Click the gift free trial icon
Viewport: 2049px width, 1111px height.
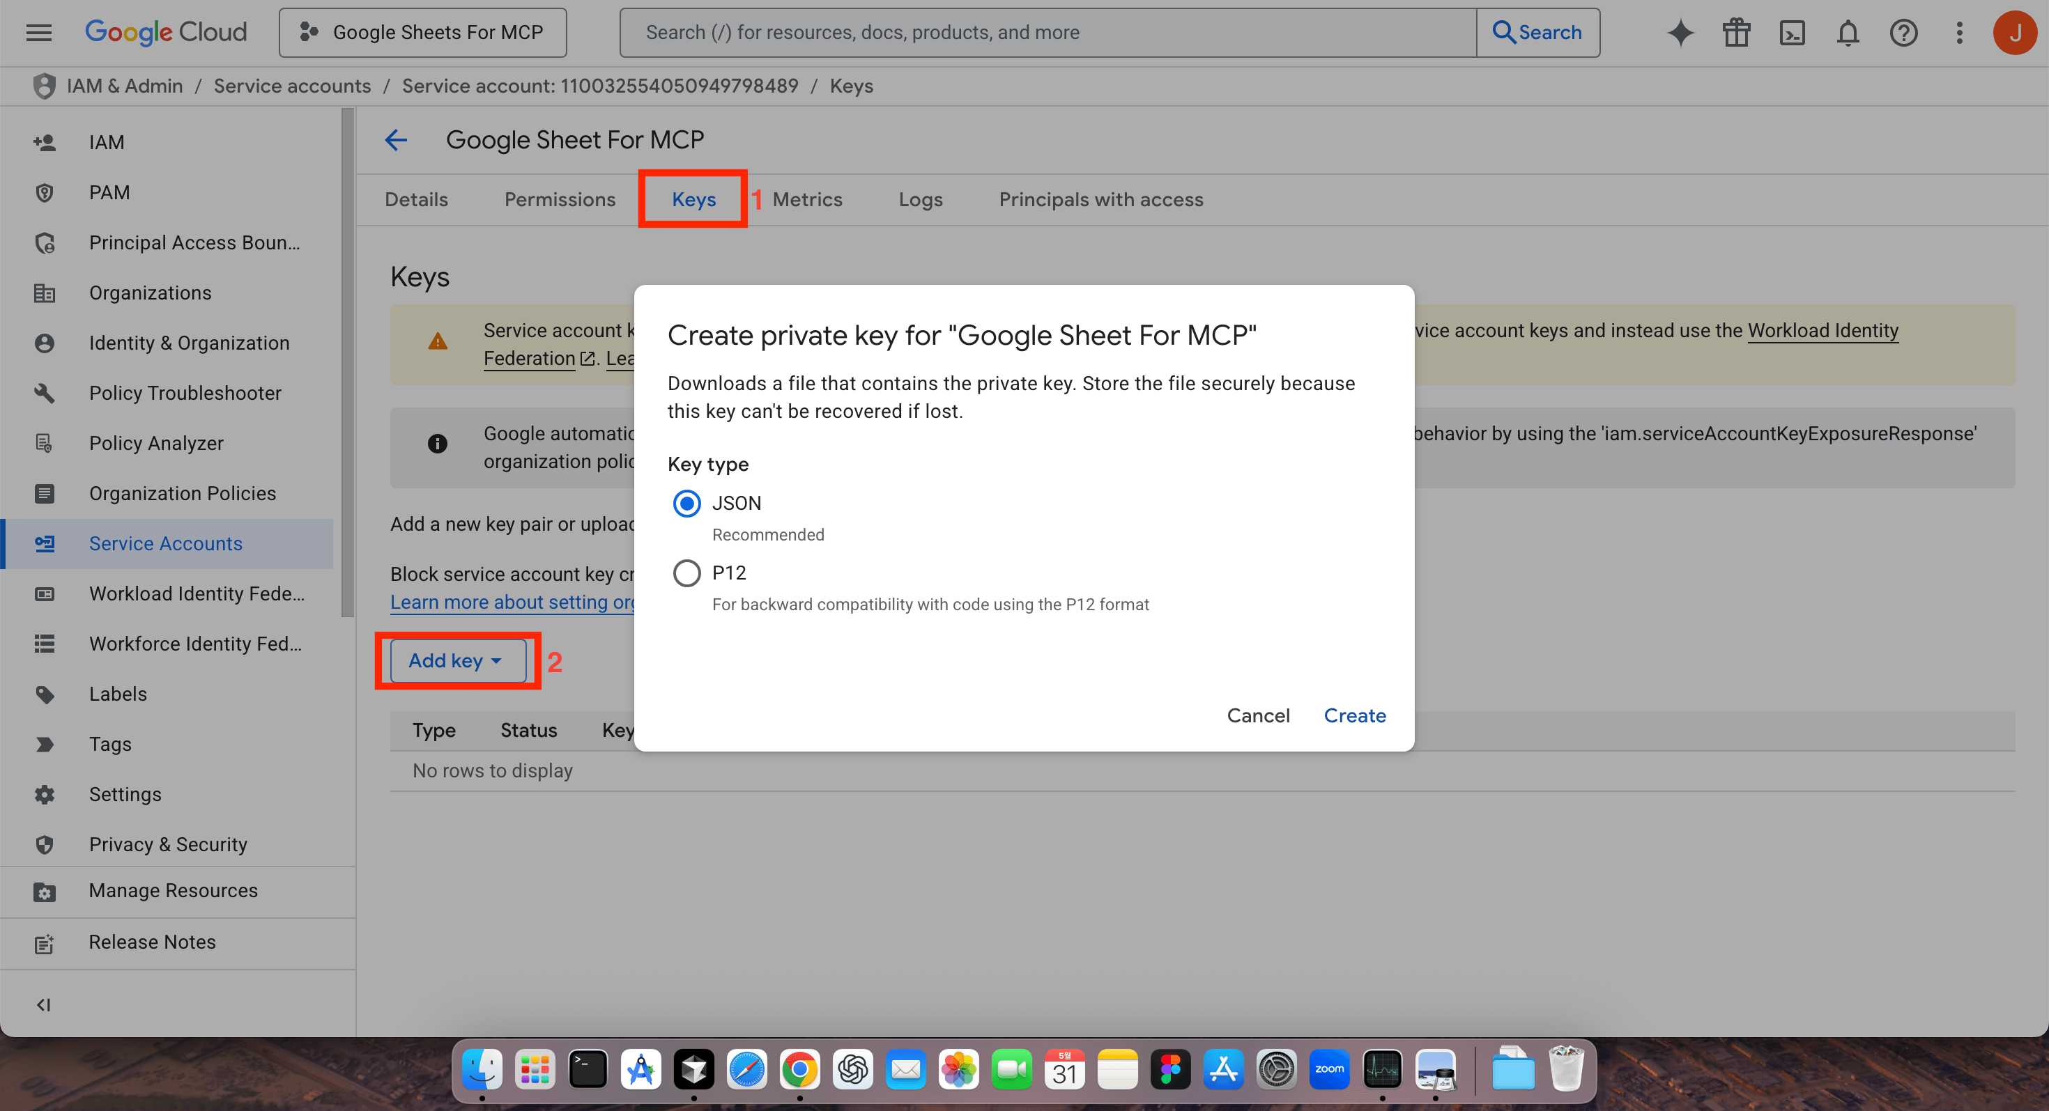(x=1736, y=33)
